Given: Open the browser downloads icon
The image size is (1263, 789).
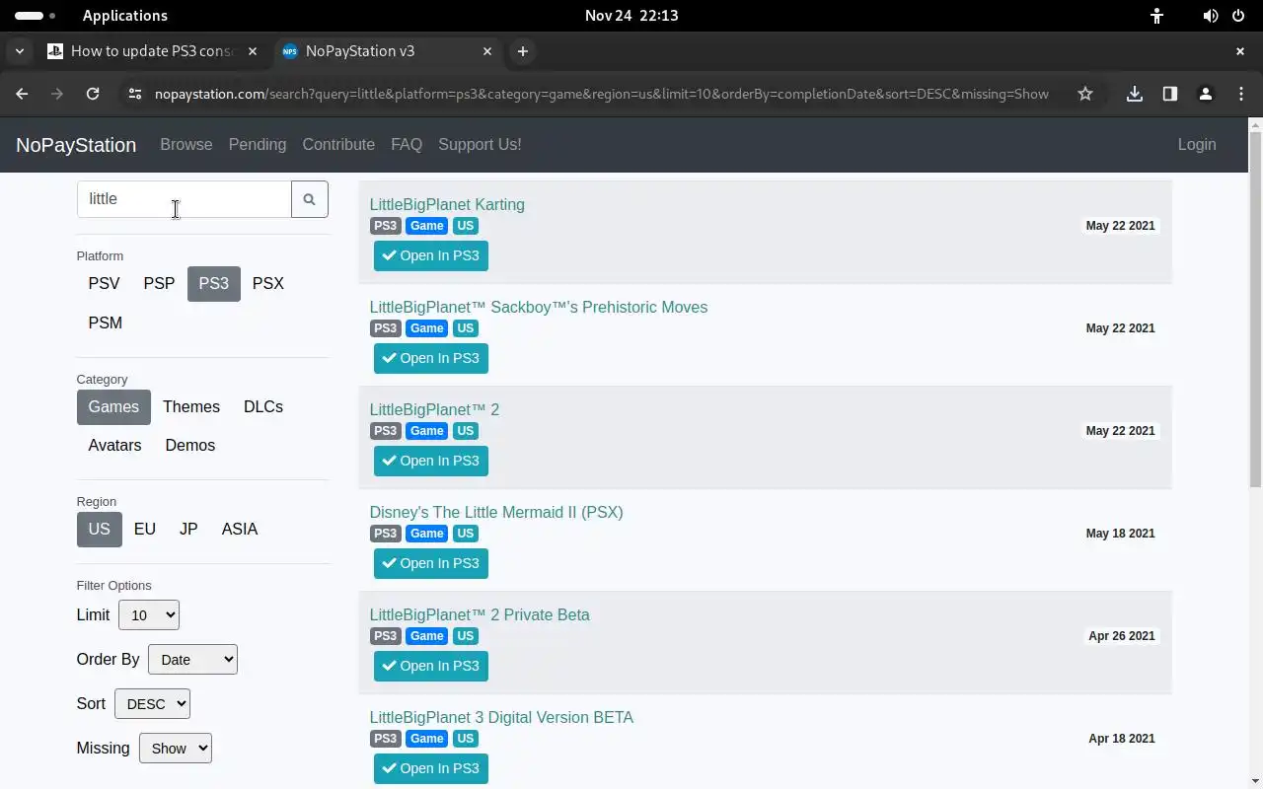Looking at the screenshot, I should click(x=1135, y=94).
